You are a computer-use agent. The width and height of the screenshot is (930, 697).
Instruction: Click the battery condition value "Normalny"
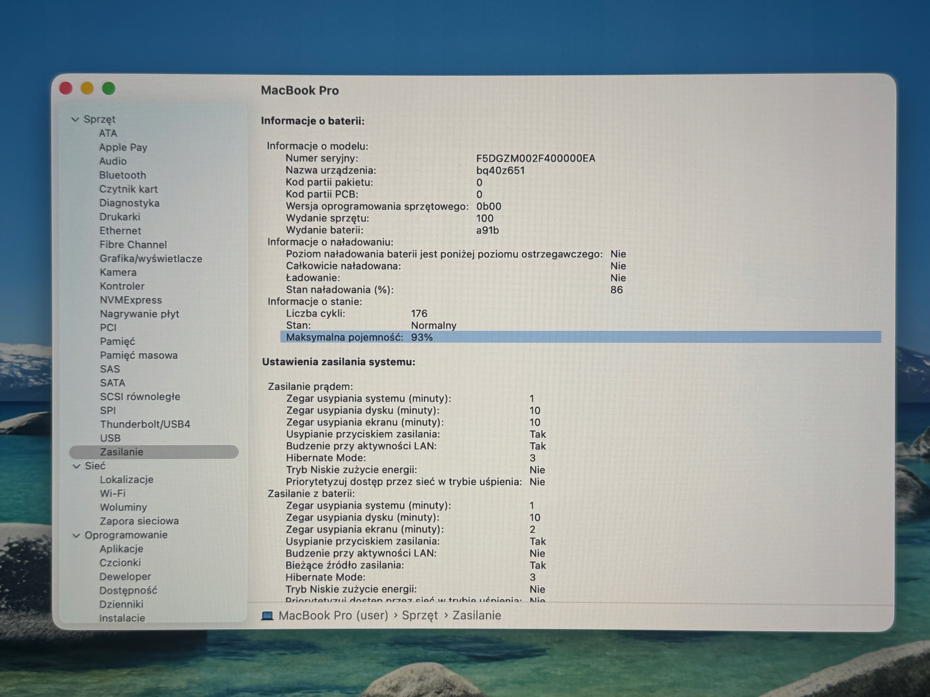[x=433, y=326]
